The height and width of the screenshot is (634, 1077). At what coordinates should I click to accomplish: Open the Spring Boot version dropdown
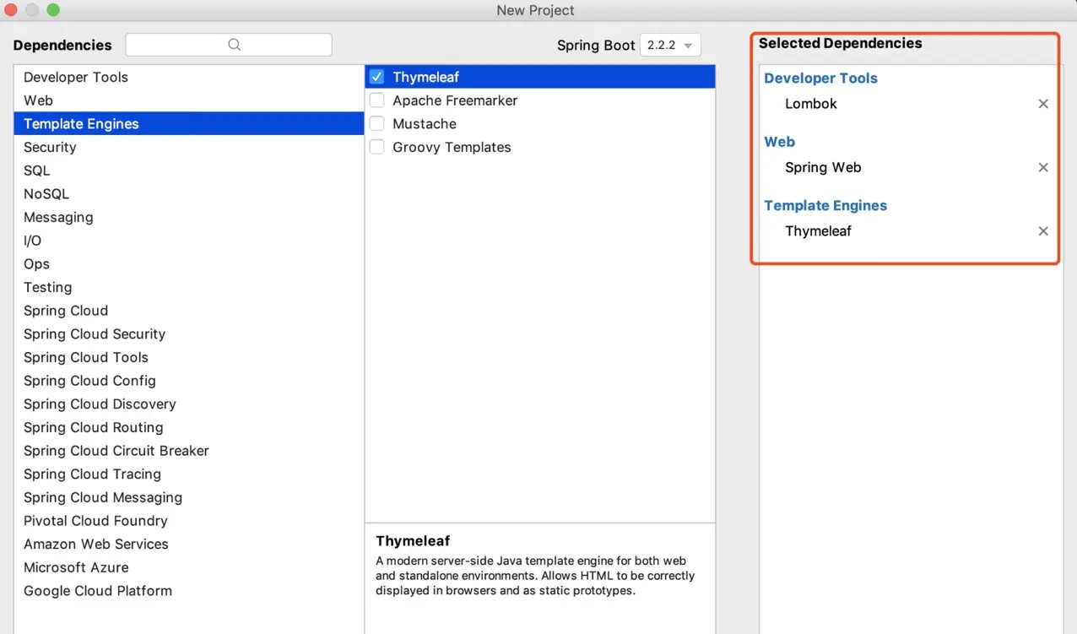tap(670, 45)
